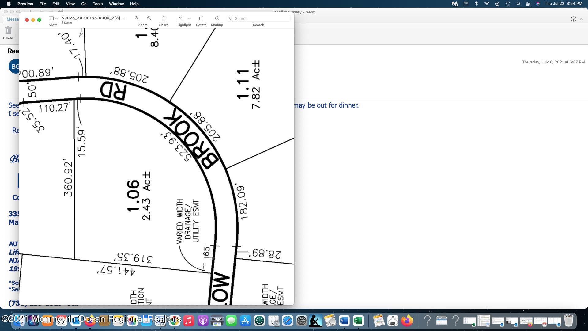Click the menu bar date and time
The height and width of the screenshot is (331, 588).
[563, 4]
